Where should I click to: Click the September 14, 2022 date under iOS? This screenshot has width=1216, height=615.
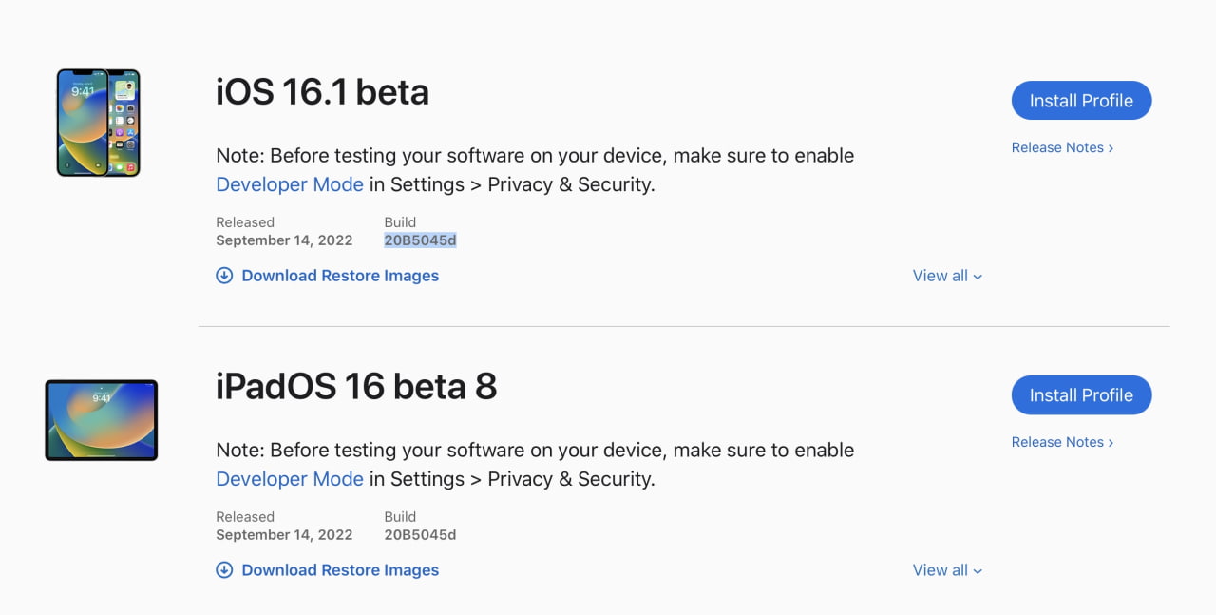[284, 240]
